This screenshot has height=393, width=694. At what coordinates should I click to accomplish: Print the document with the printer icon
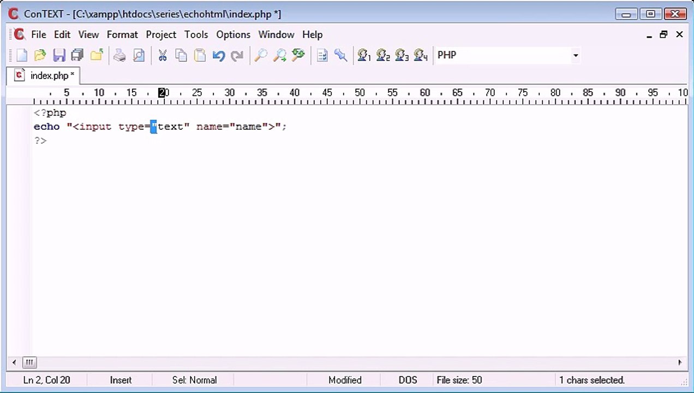(119, 55)
